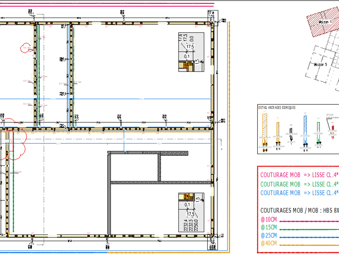Select the green vertical line in upper-left wall
The image size is (339, 254).
coord(39,74)
